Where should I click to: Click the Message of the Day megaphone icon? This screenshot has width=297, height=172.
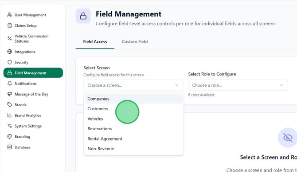[x=9, y=94]
